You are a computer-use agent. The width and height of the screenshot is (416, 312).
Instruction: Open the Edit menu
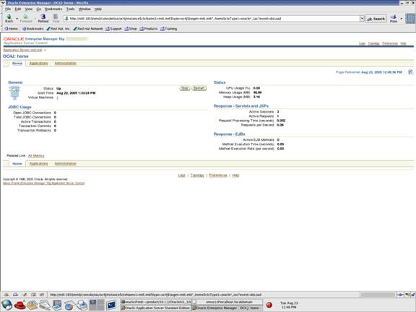(x=18, y=9)
